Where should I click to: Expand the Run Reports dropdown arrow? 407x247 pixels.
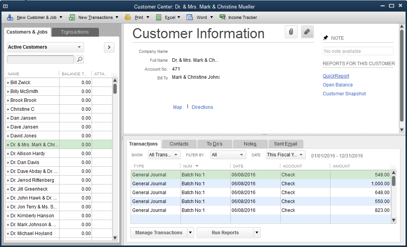point(256,233)
